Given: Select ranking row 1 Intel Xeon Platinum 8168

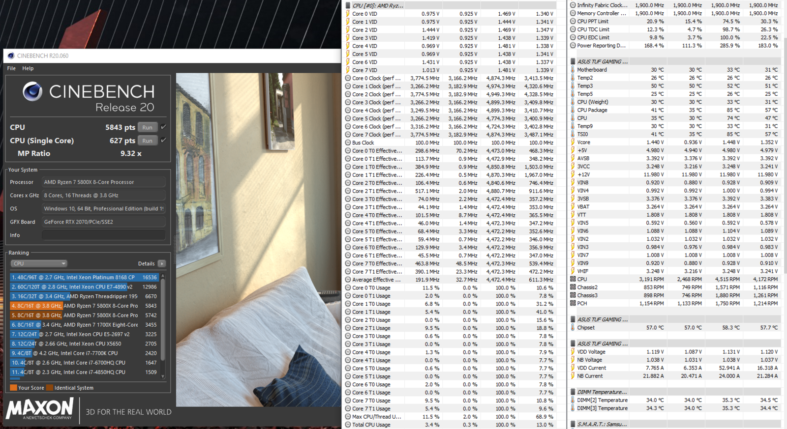Looking at the screenshot, I should coord(84,277).
